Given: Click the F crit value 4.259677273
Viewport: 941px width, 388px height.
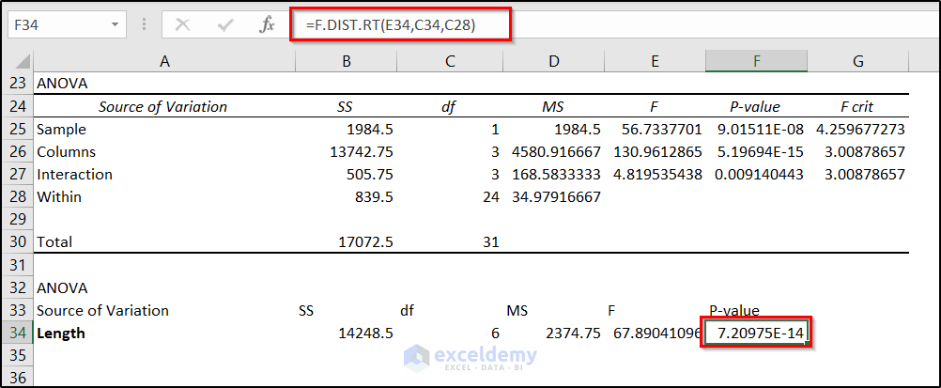Looking at the screenshot, I should click(x=860, y=129).
